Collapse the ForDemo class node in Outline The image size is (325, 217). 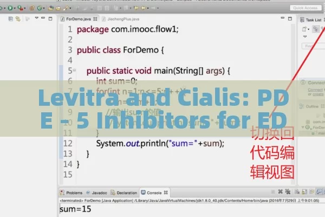pyautogui.click(x=303, y=127)
